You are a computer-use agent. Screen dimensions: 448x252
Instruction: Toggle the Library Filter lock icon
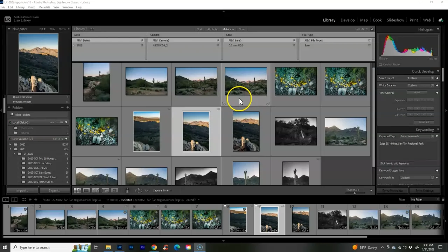(x=372, y=29)
